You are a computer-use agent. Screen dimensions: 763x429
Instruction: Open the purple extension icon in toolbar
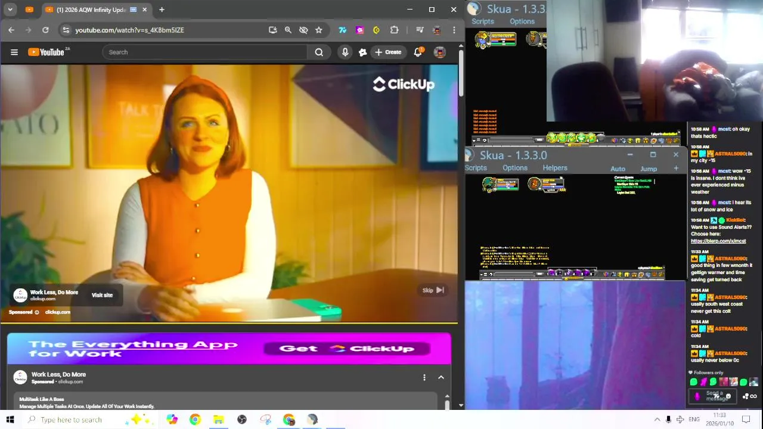[359, 30]
